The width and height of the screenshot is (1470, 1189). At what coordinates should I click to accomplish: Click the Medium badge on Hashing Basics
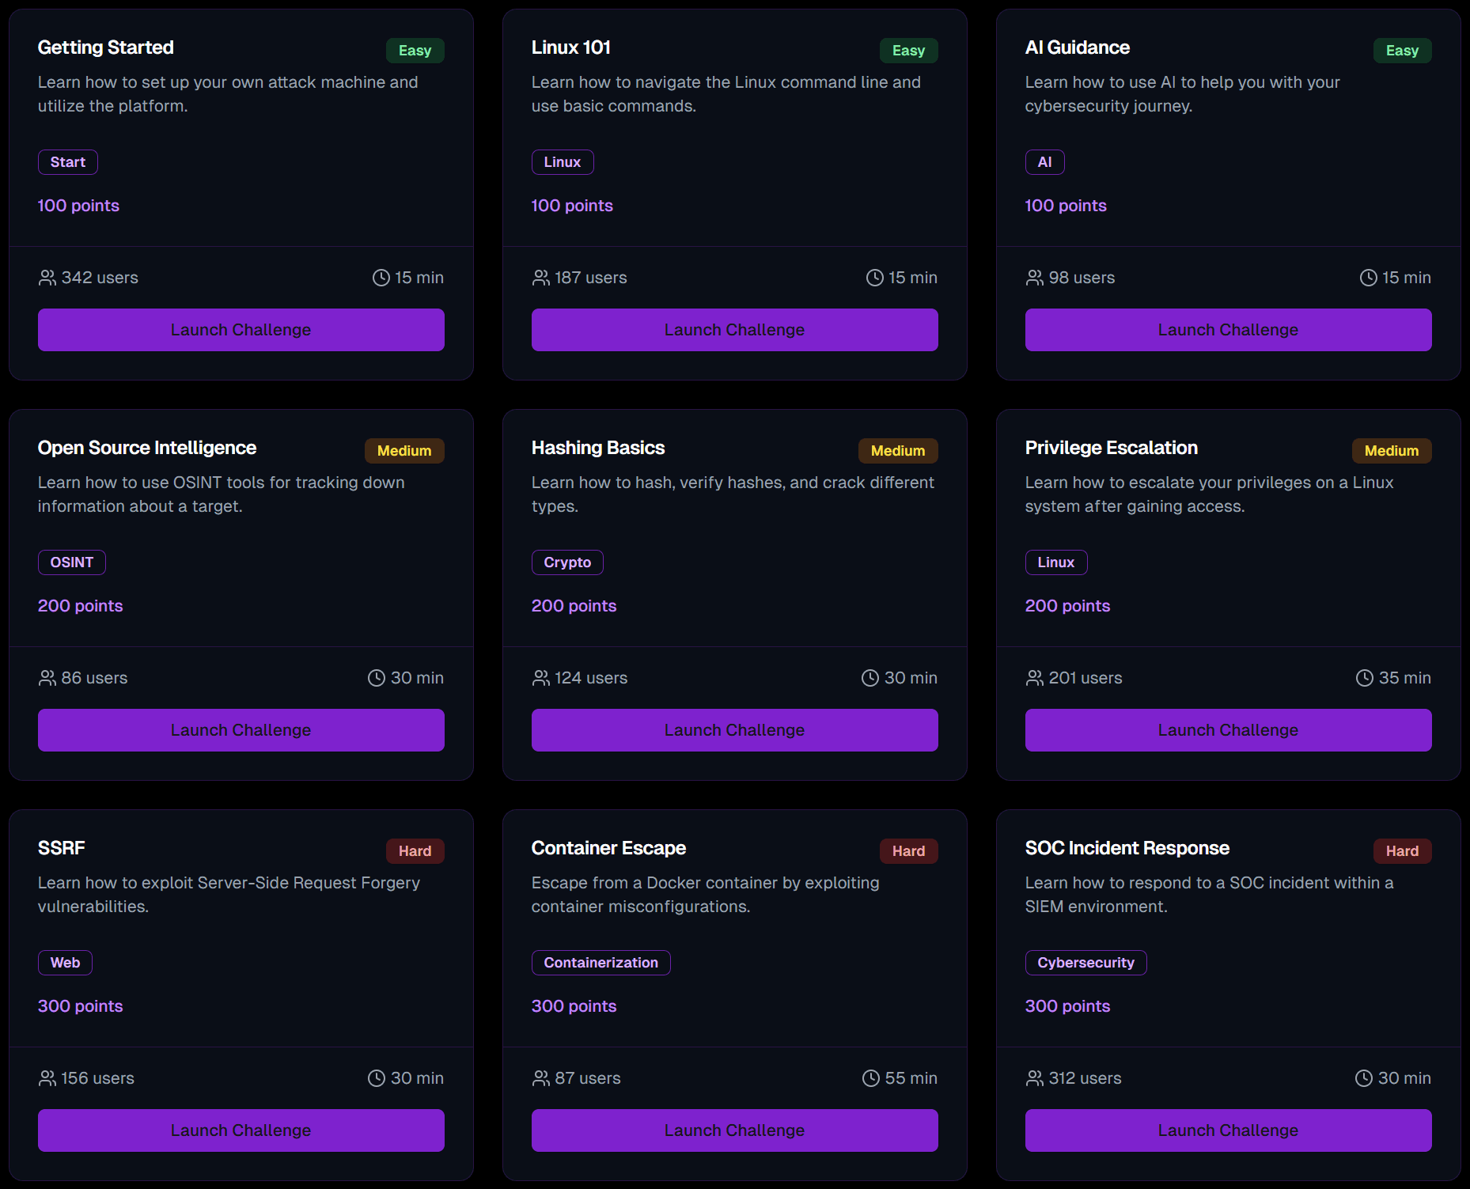click(x=898, y=450)
